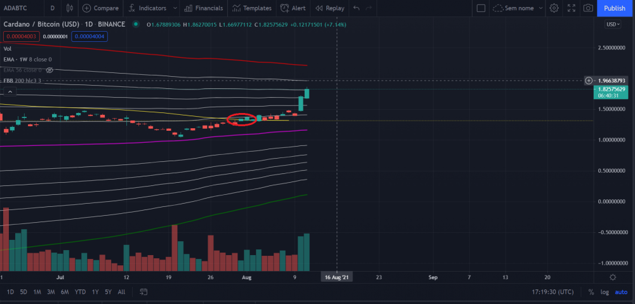Open the Sem nome layout menu
This screenshot has width=635, height=304.
(x=518, y=8)
